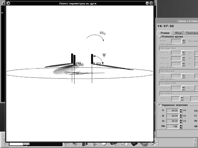
Task: Switch to the Режим tab
Action: pos(165,33)
